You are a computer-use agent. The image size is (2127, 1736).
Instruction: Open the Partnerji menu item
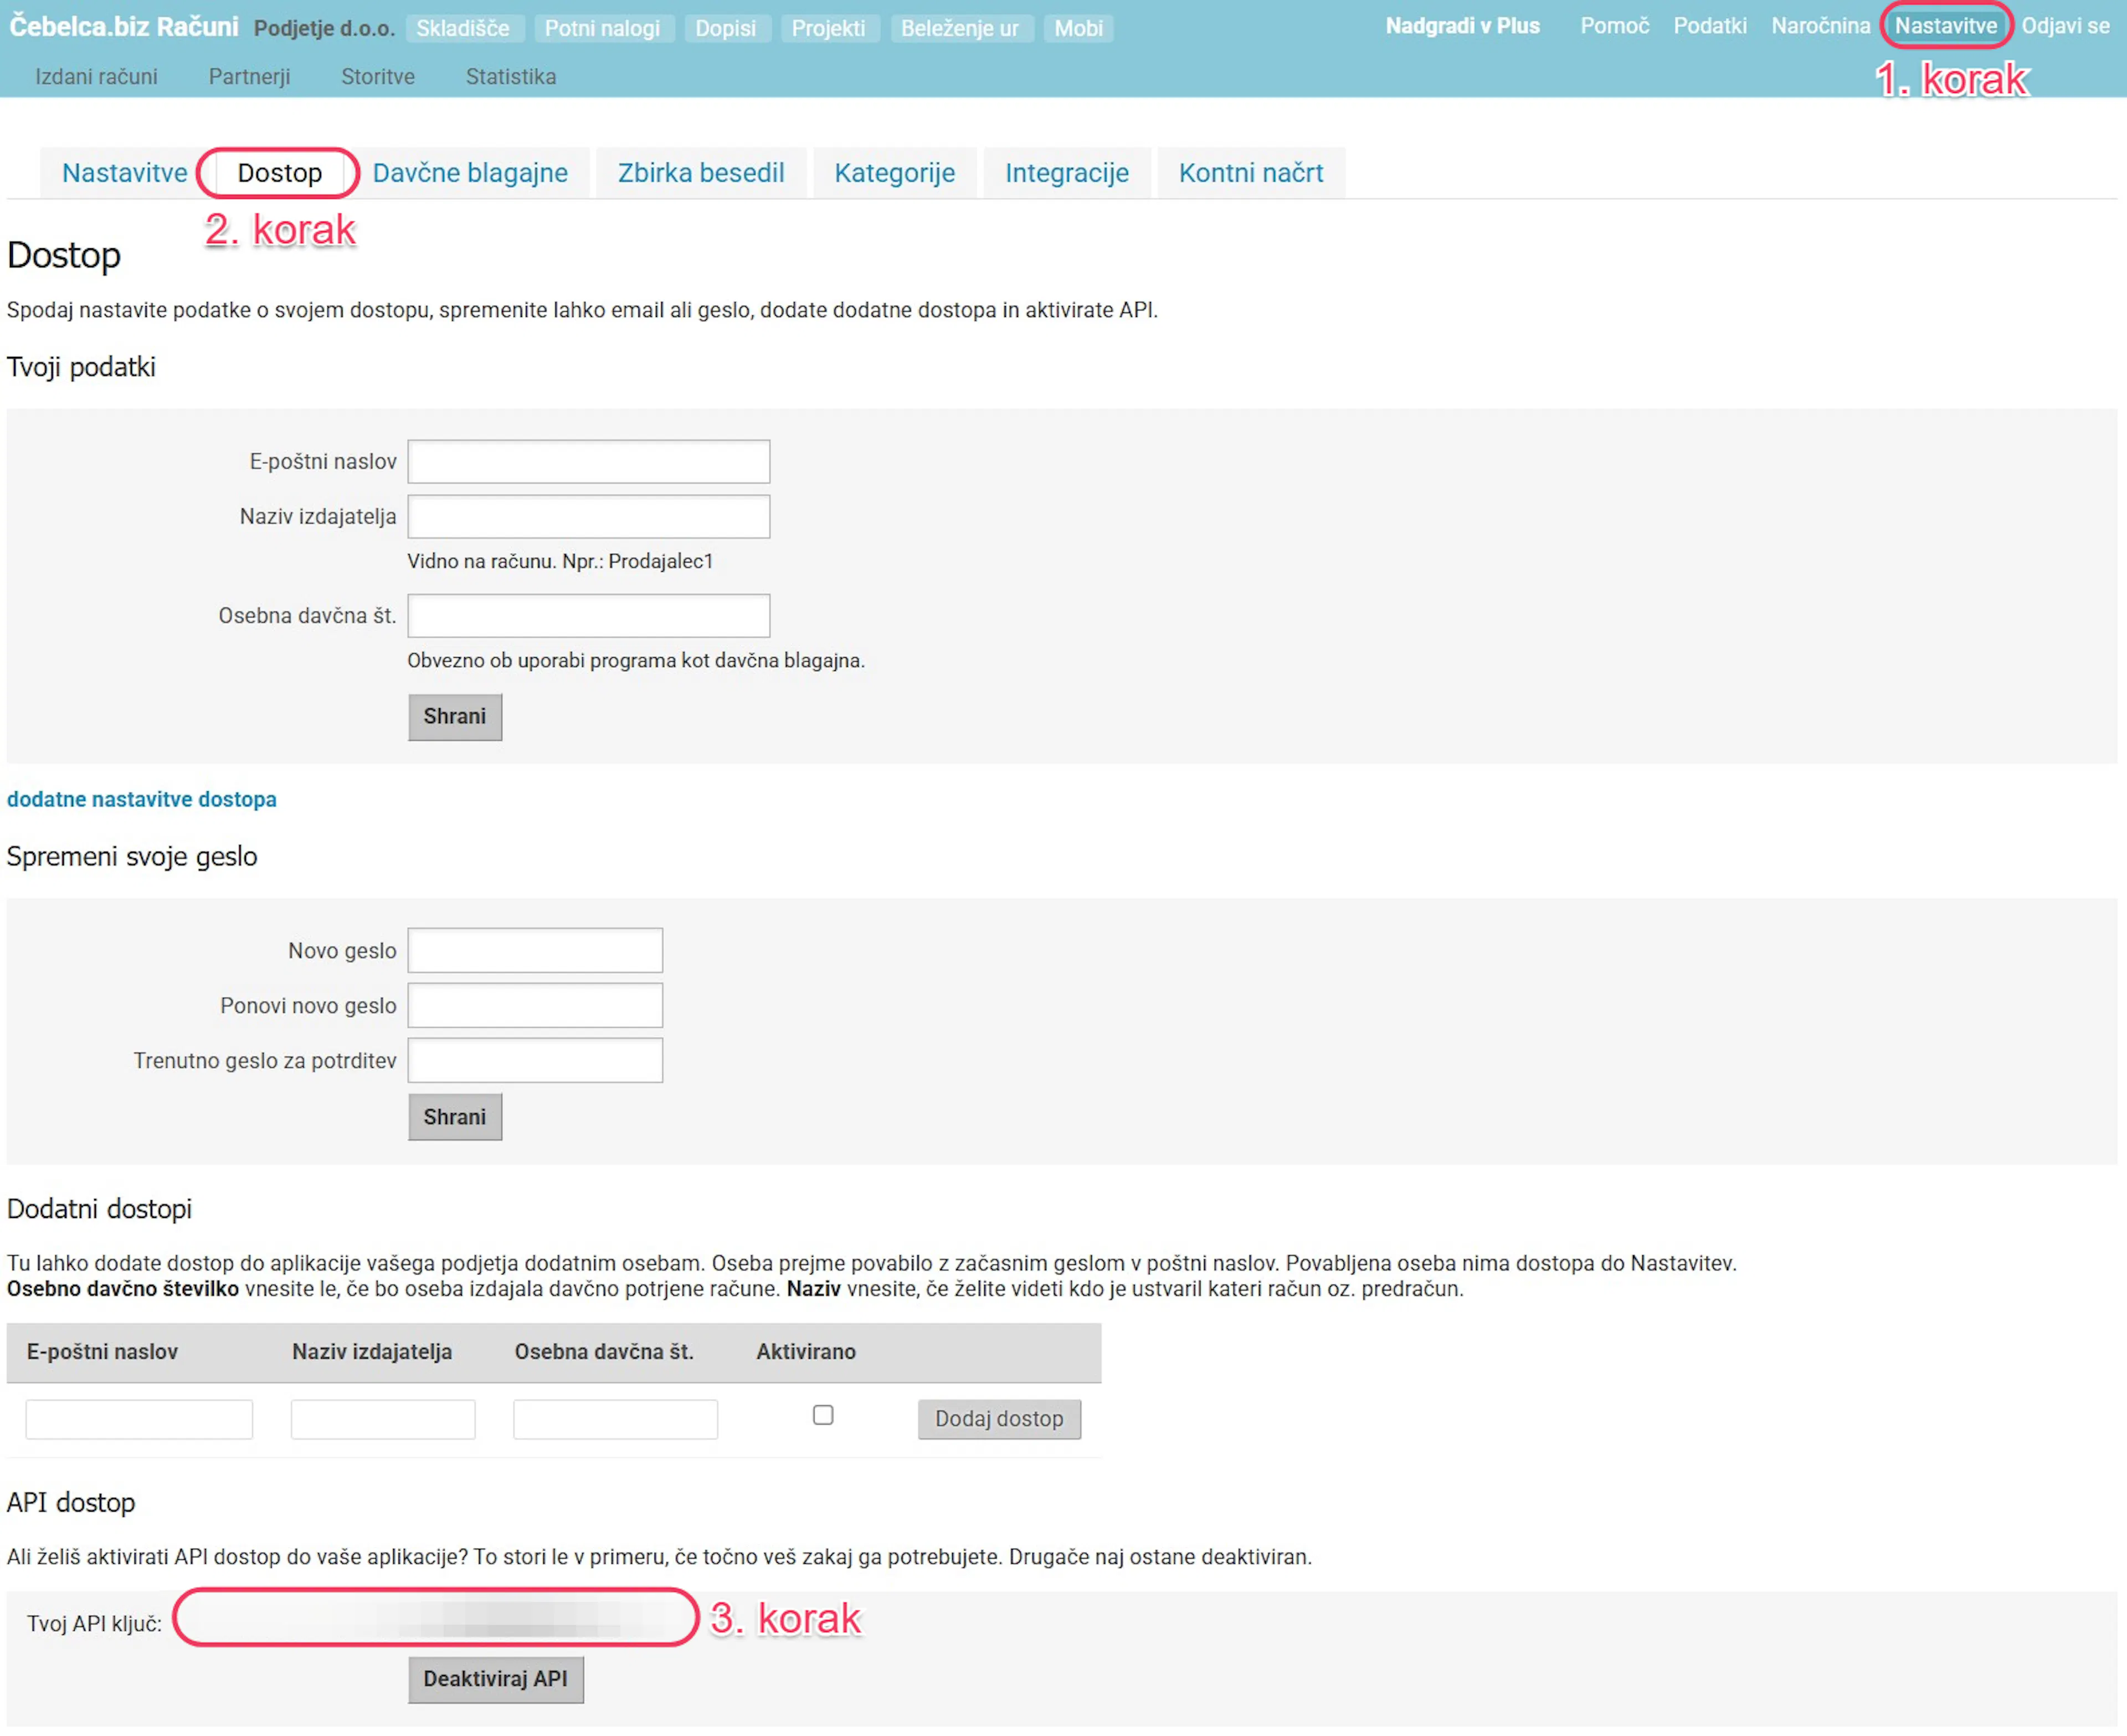point(249,77)
